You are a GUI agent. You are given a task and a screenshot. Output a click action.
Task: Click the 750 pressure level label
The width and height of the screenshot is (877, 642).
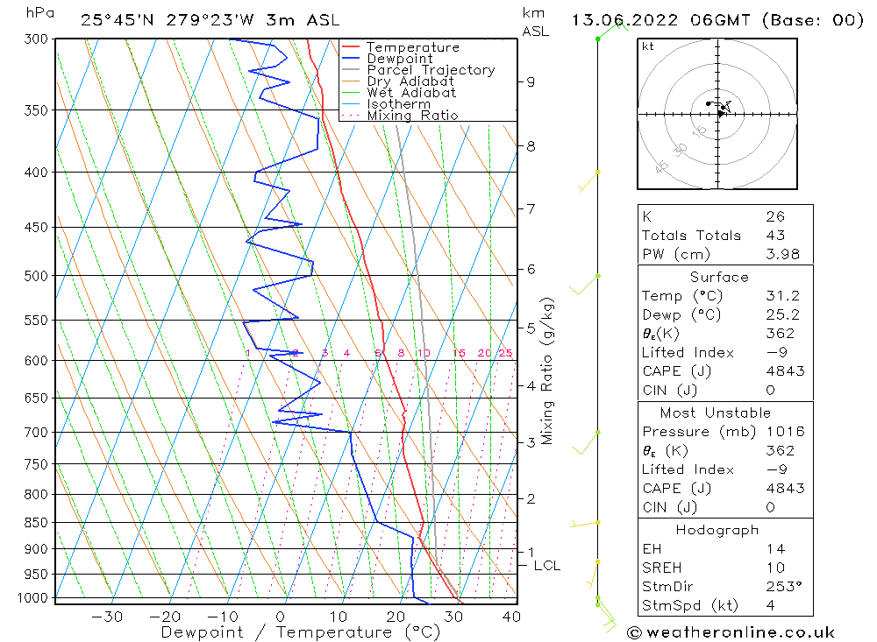(x=36, y=464)
